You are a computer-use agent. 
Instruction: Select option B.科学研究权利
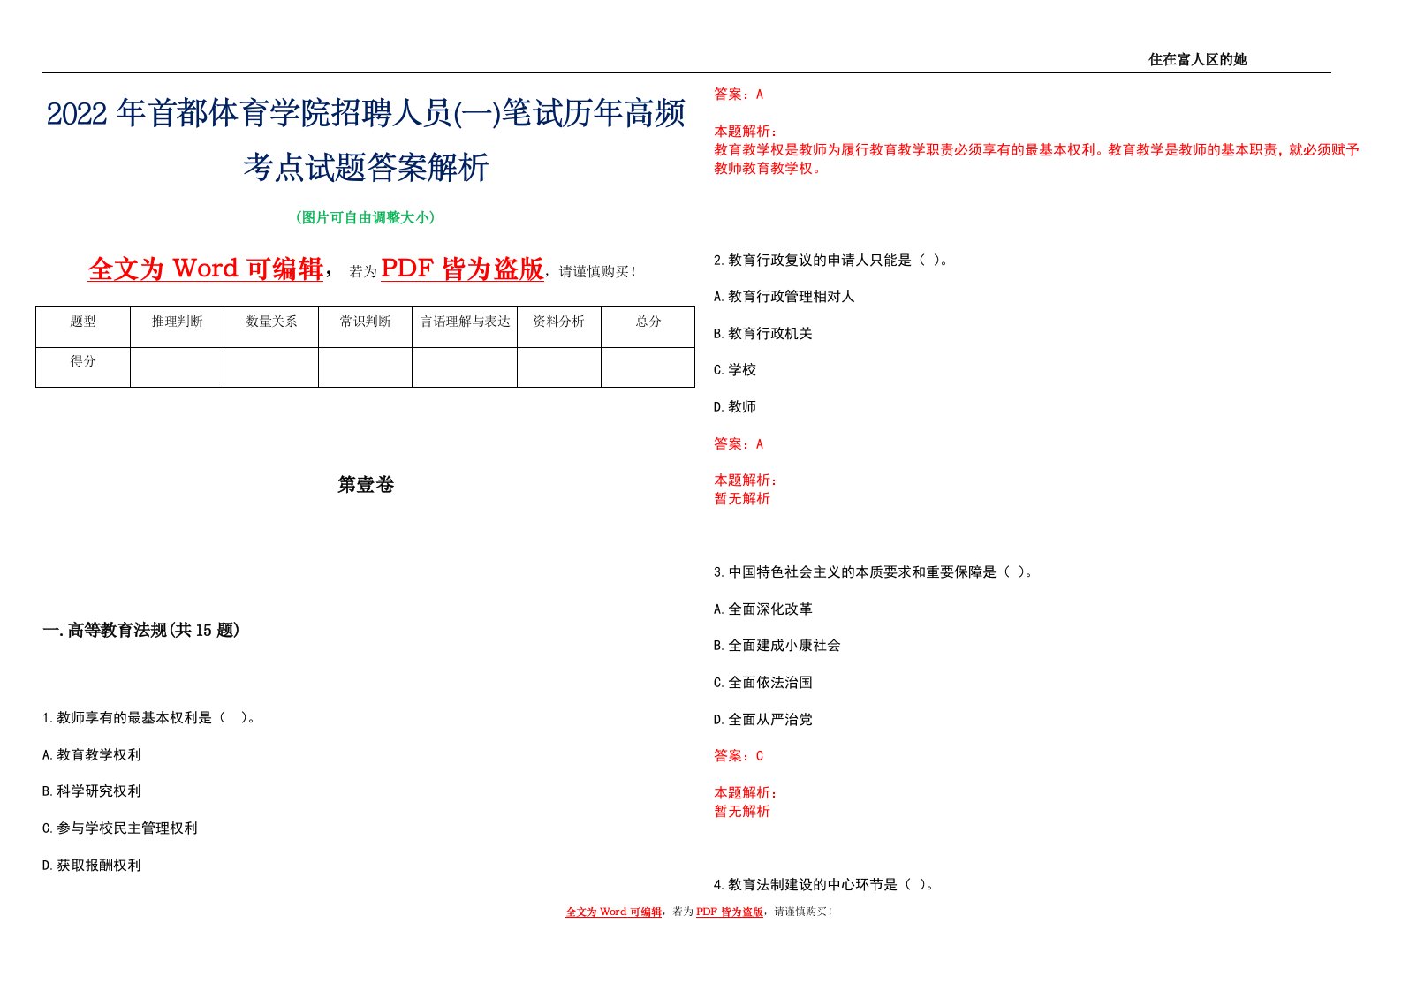[92, 791]
